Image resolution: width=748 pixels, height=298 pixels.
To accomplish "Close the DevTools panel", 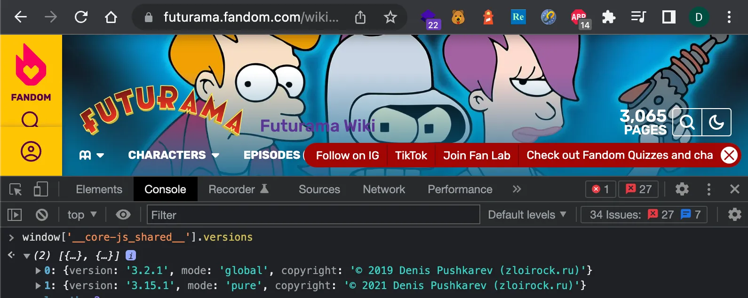I will point(734,189).
